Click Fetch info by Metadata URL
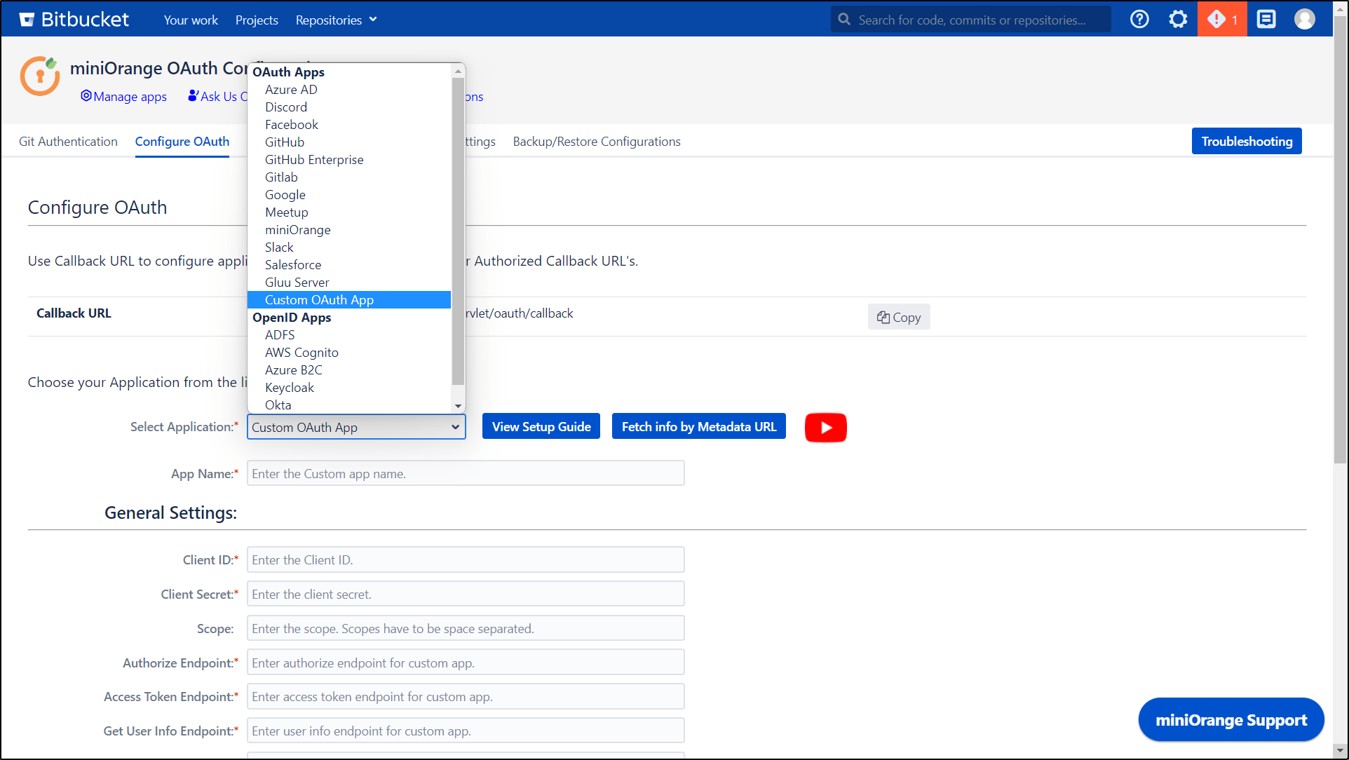The width and height of the screenshot is (1349, 760). tap(698, 426)
